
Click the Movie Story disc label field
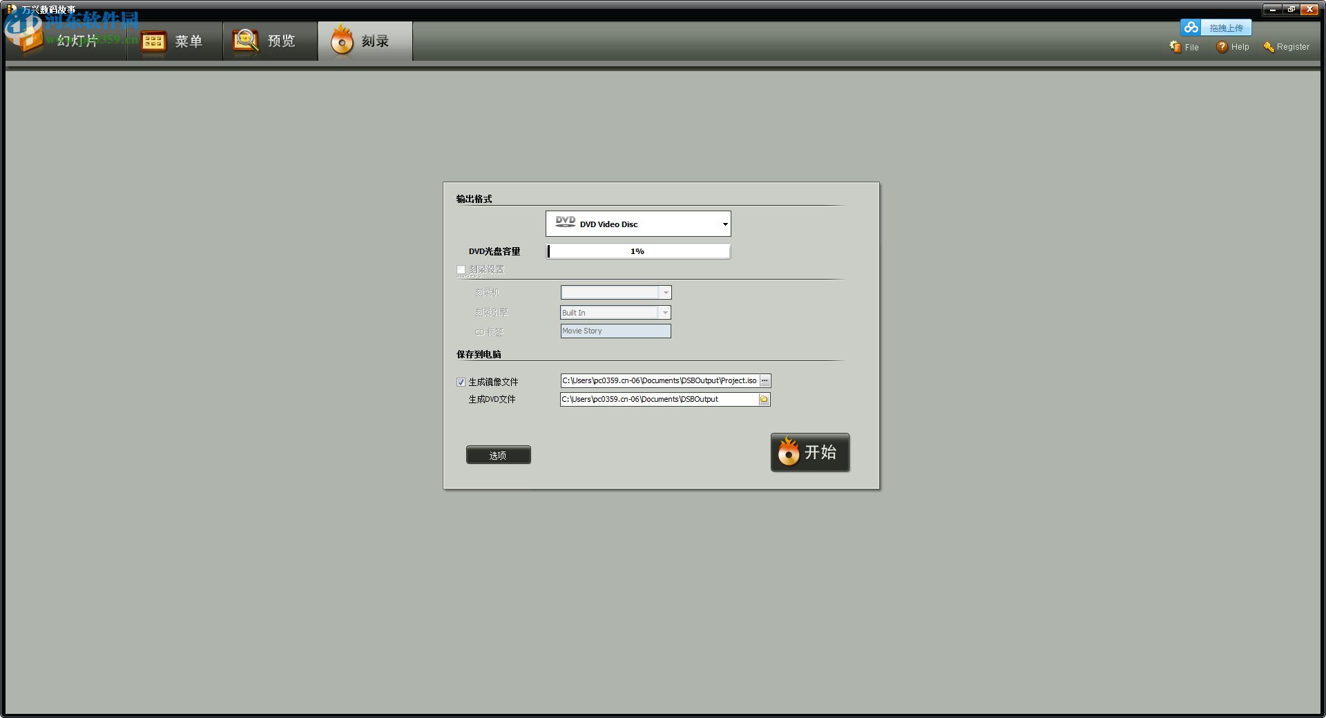(x=615, y=331)
